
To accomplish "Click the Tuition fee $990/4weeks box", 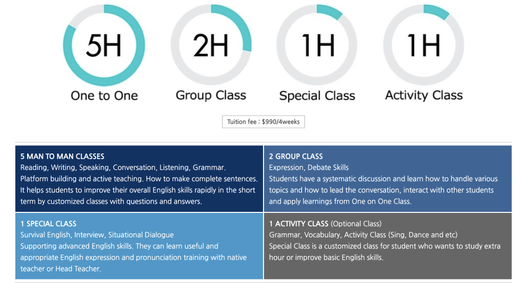I will pos(264,122).
